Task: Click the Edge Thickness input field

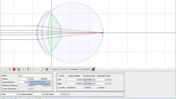Action: (24, 82)
